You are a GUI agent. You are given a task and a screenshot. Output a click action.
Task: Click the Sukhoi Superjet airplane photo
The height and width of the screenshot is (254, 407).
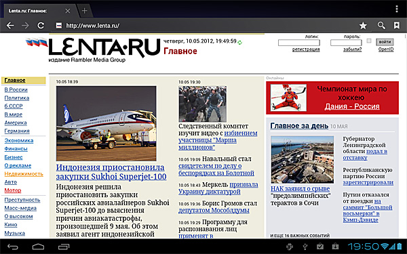pos(106,123)
